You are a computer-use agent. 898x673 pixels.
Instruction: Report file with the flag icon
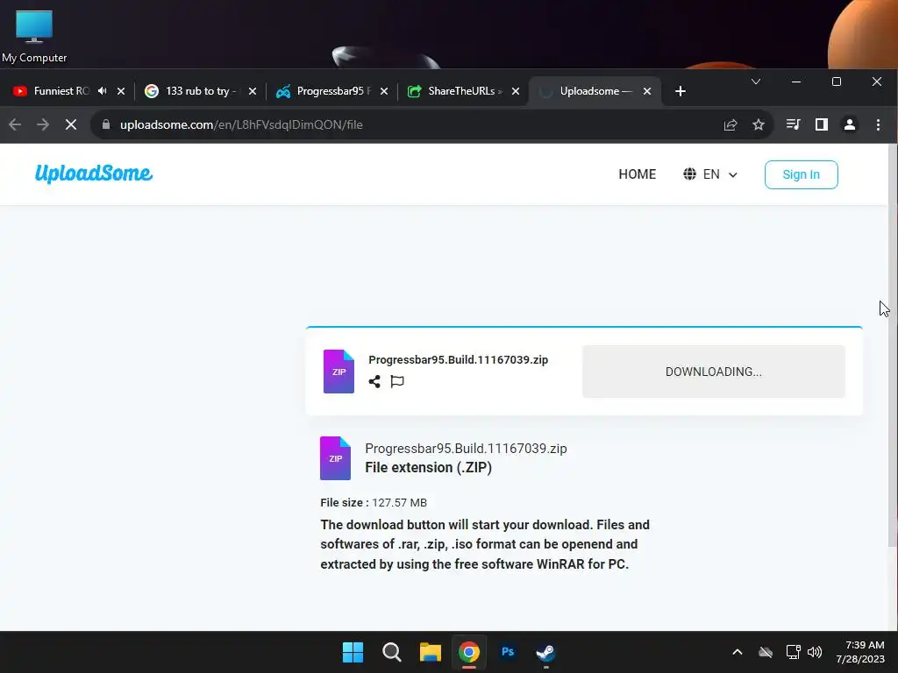(x=397, y=382)
